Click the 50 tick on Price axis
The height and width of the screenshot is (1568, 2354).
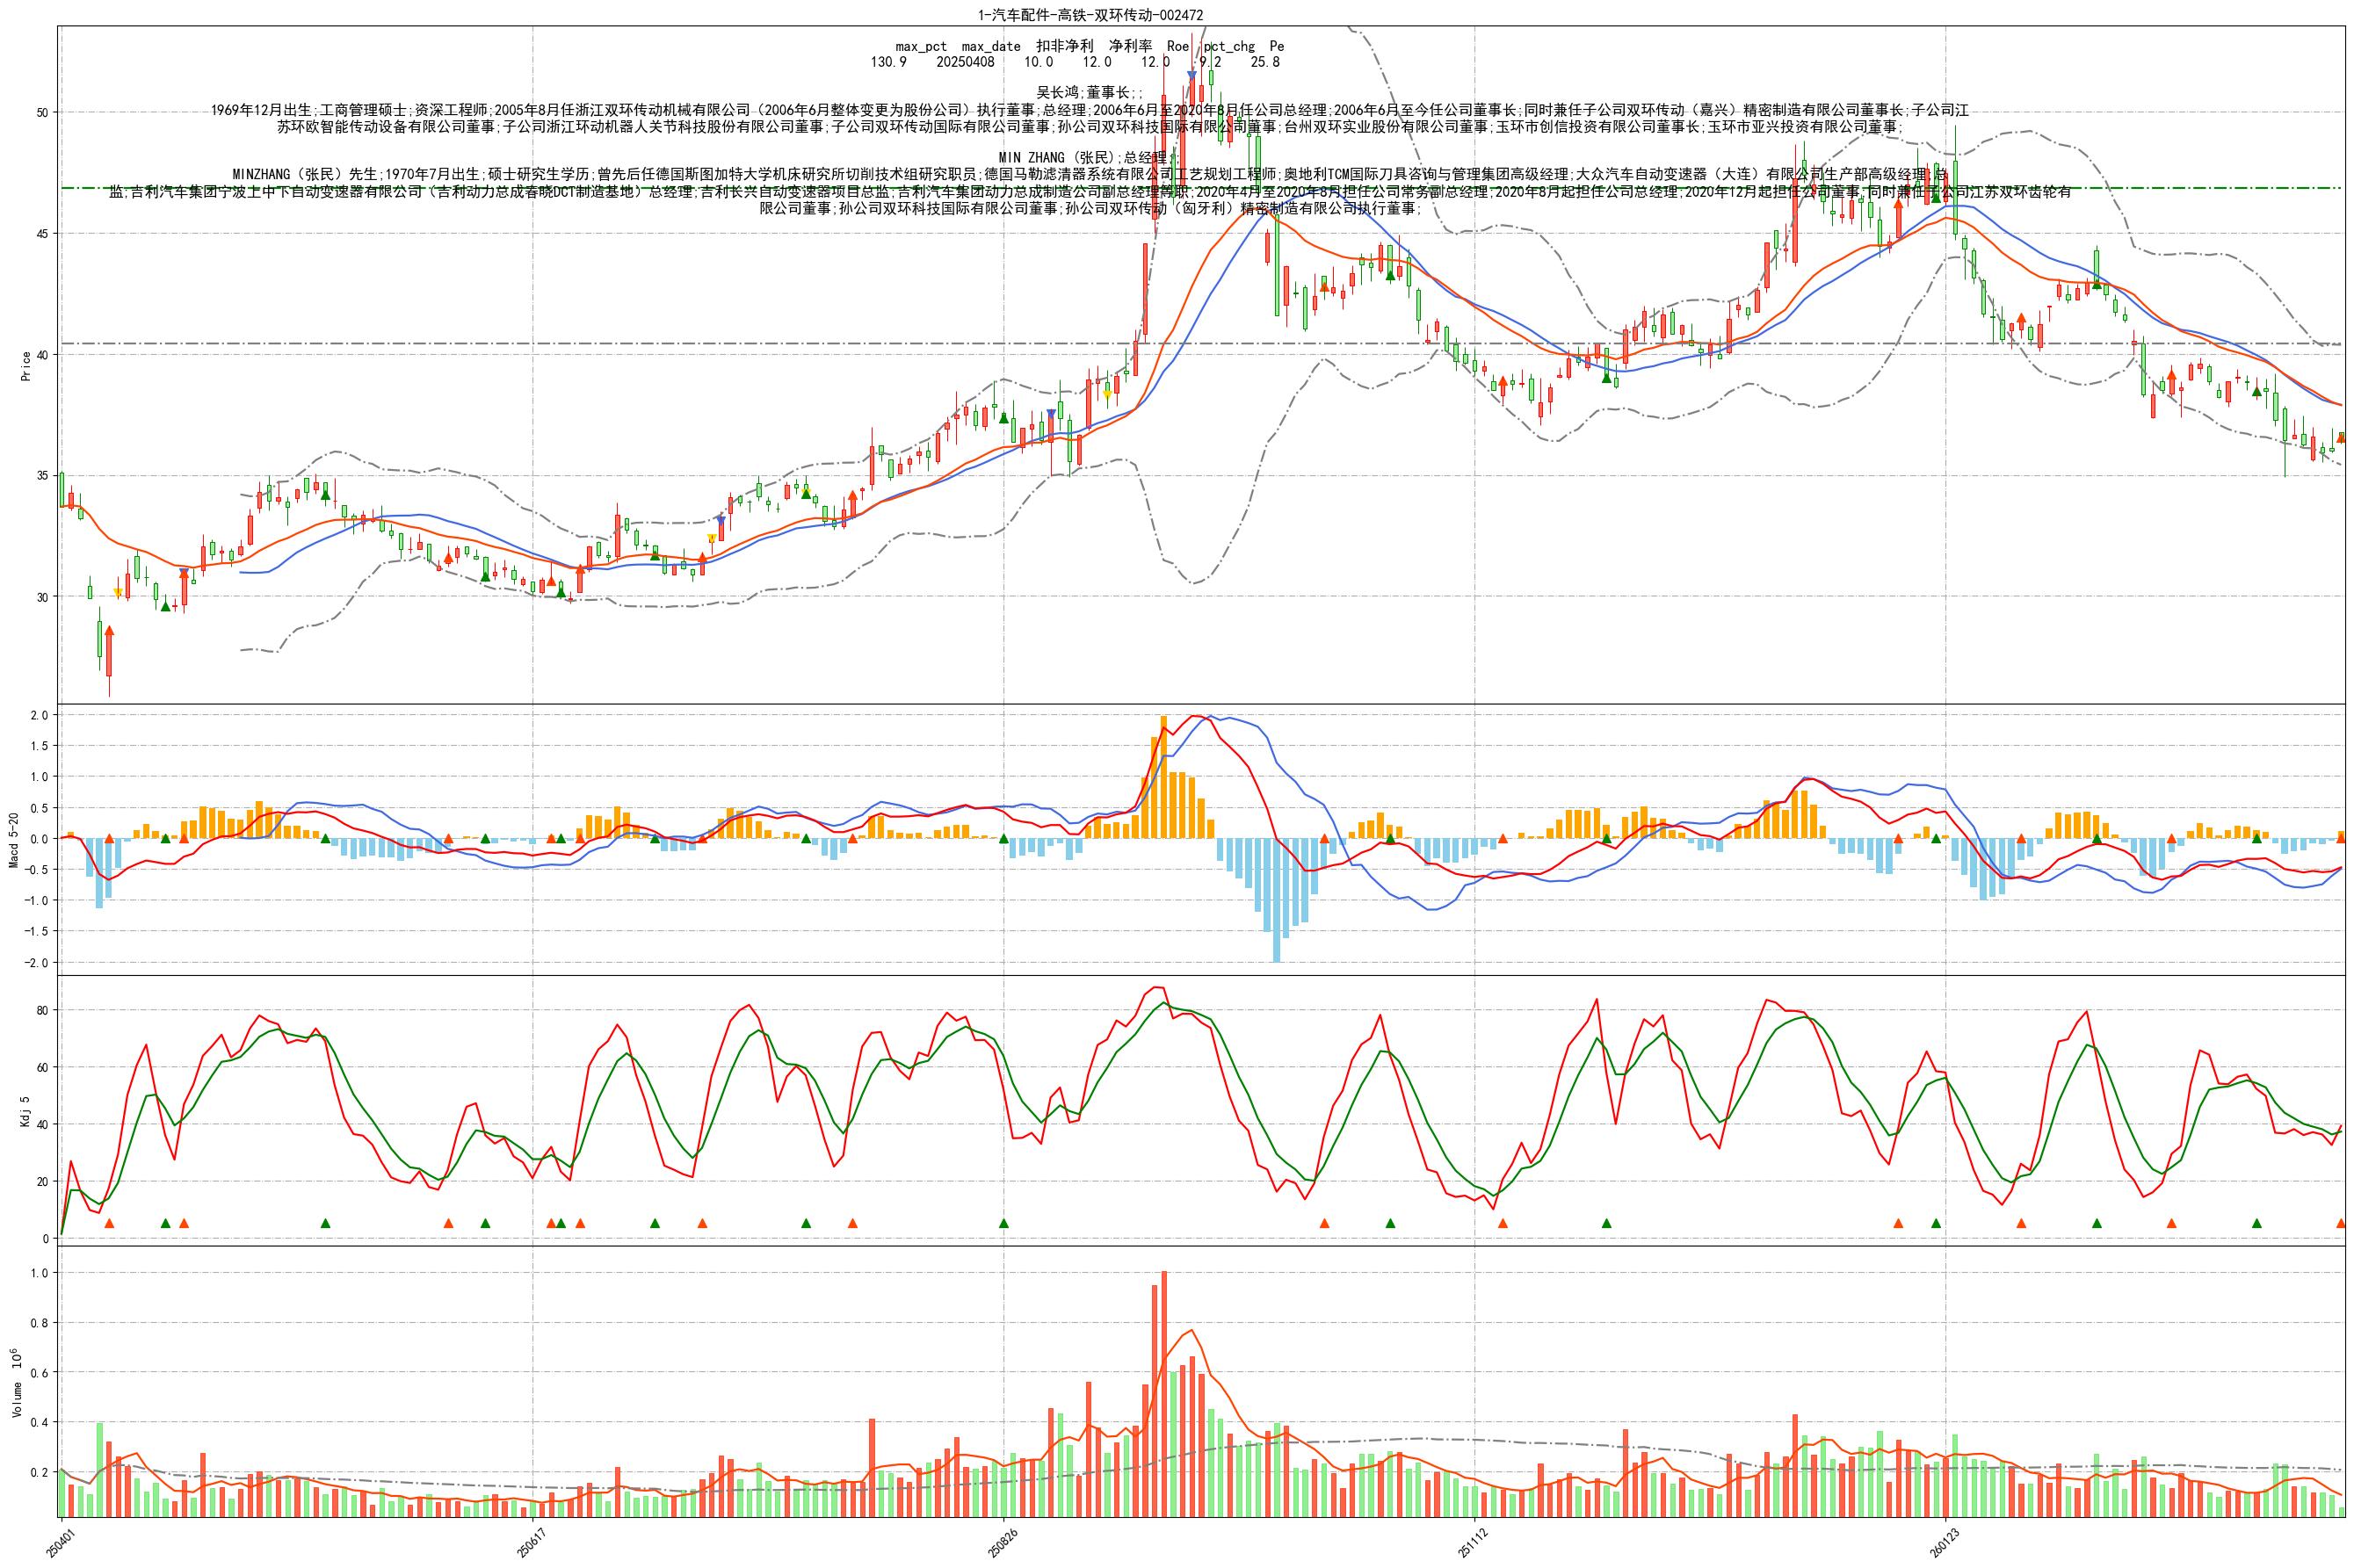tap(43, 112)
